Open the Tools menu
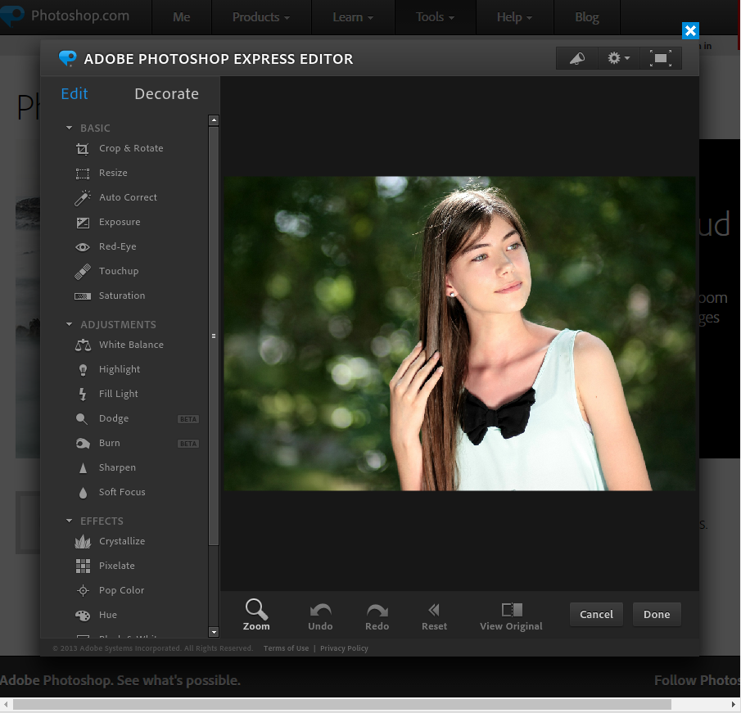Image resolution: width=741 pixels, height=713 pixels. 435,16
